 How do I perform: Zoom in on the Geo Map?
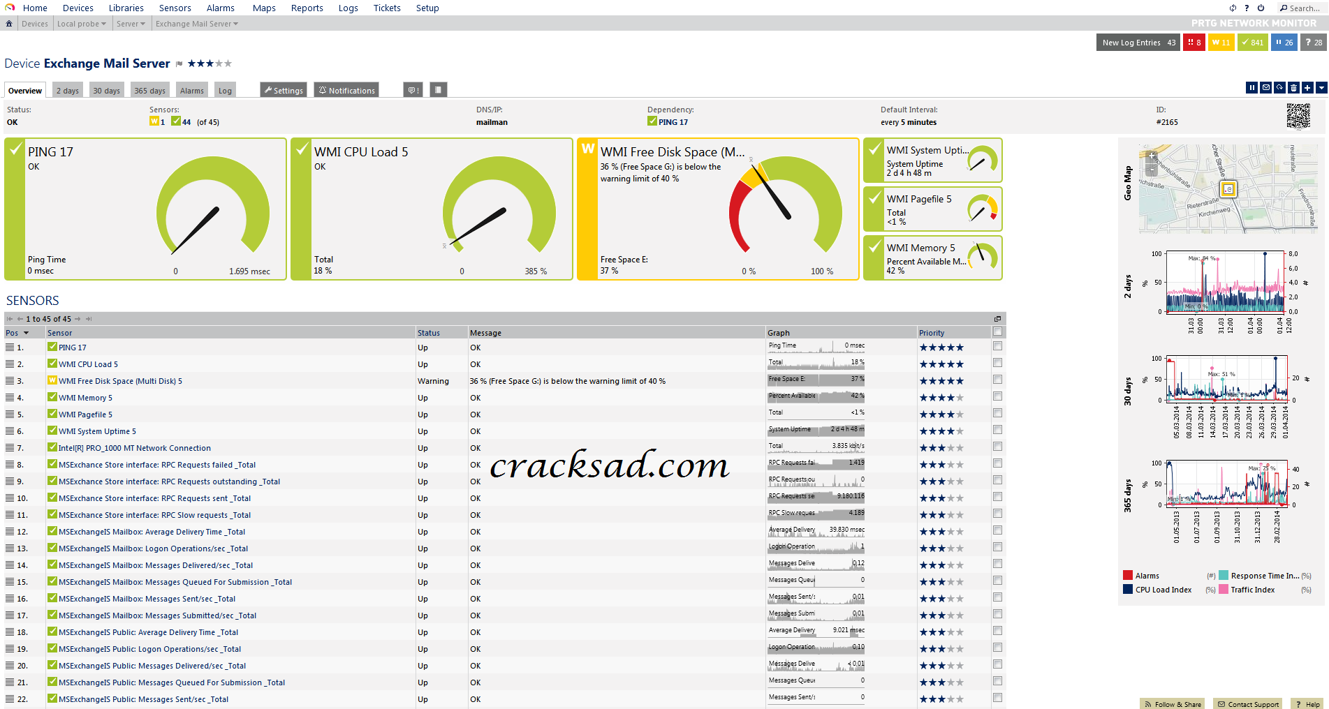pos(1152,156)
